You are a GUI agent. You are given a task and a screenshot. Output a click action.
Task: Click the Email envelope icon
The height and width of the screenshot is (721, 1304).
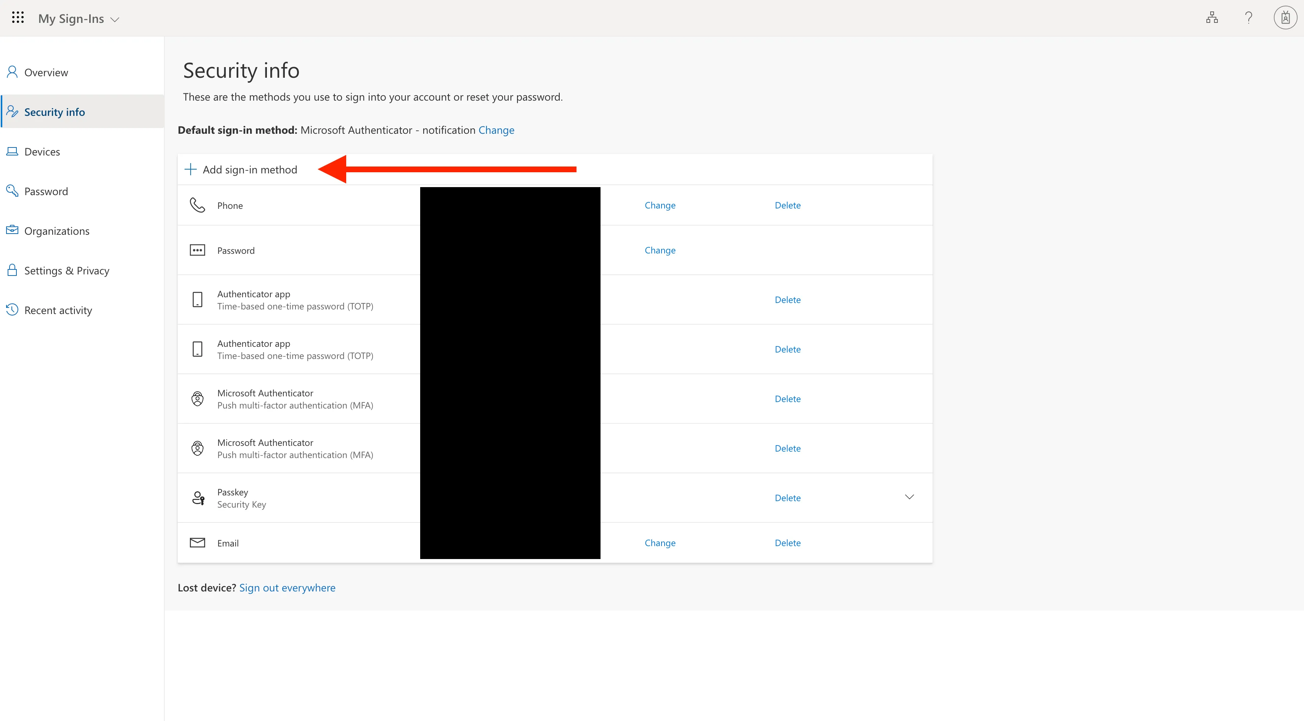tap(198, 542)
